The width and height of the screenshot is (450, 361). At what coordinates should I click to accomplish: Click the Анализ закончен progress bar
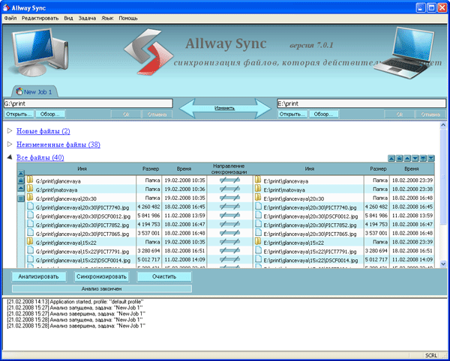tap(102, 289)
